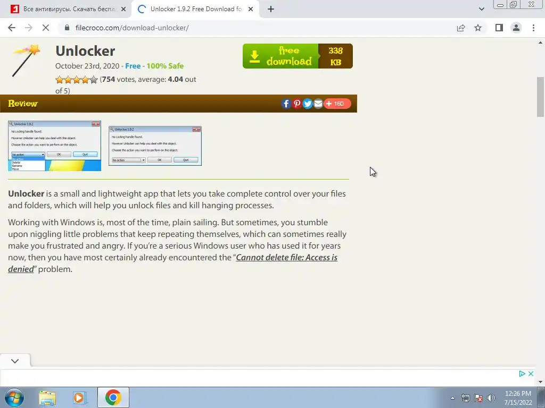Share on Twitter
The image size is (545, 408).
coord(308,104)
